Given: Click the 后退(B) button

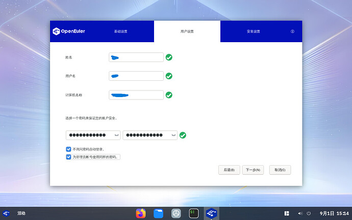Looking at the screenshot, I should coord(229,170).
